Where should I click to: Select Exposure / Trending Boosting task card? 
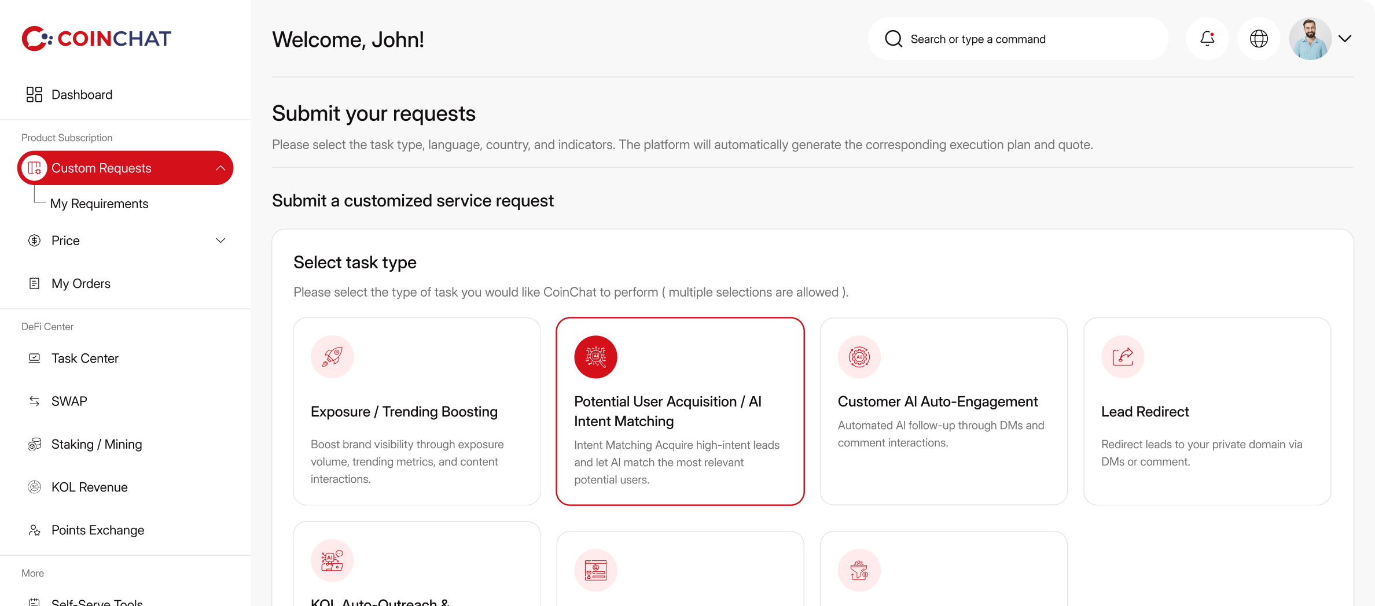tap(417, 411)
